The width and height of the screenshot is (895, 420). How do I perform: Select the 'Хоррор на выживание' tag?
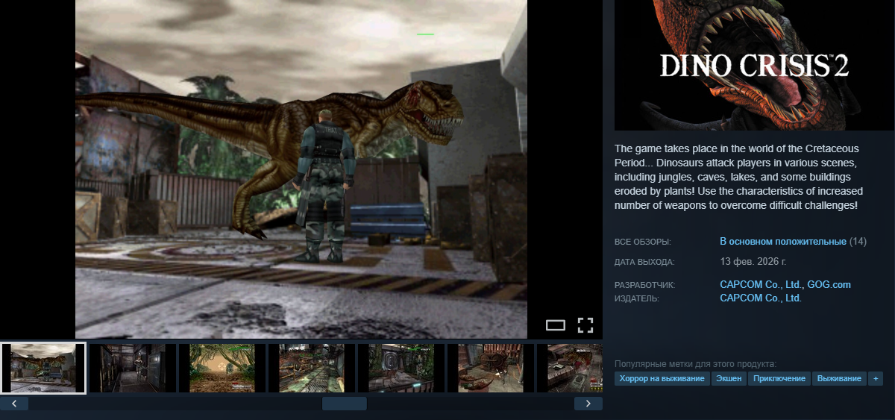click(662, 379)
